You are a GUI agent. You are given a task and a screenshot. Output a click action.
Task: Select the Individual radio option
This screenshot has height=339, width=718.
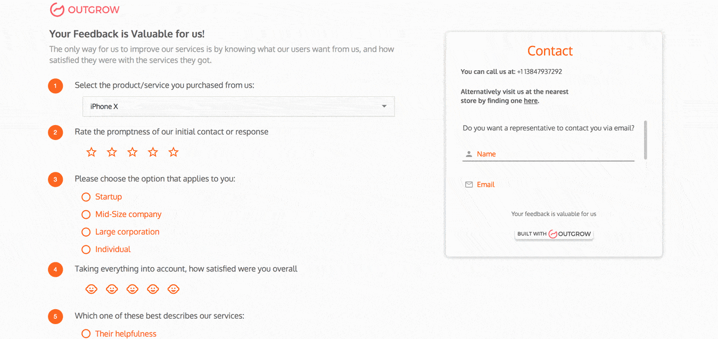coord(86,249)
